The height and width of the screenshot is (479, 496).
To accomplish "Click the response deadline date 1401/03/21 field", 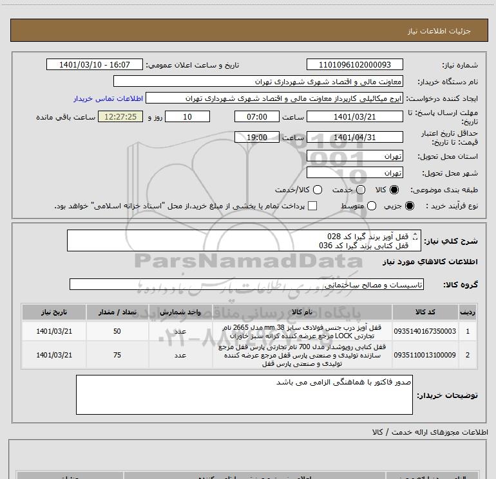I will [x=354, y=116].
